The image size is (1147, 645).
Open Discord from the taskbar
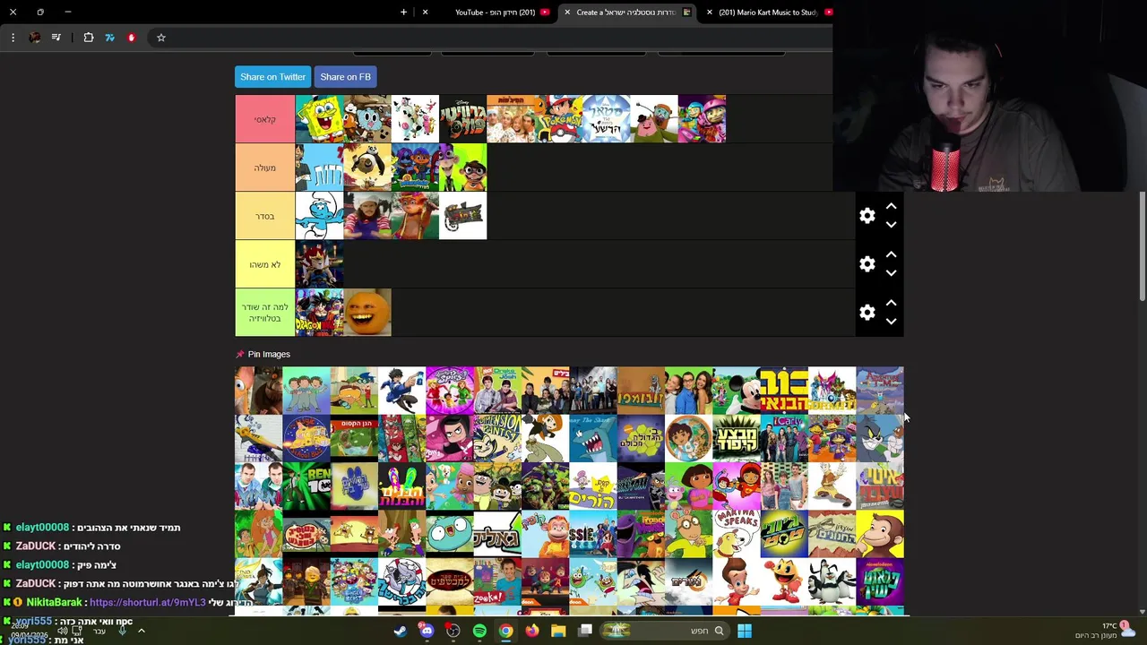pos(427,631)
